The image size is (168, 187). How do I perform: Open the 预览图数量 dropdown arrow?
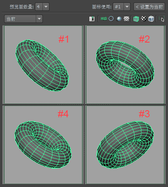point(46,7)
